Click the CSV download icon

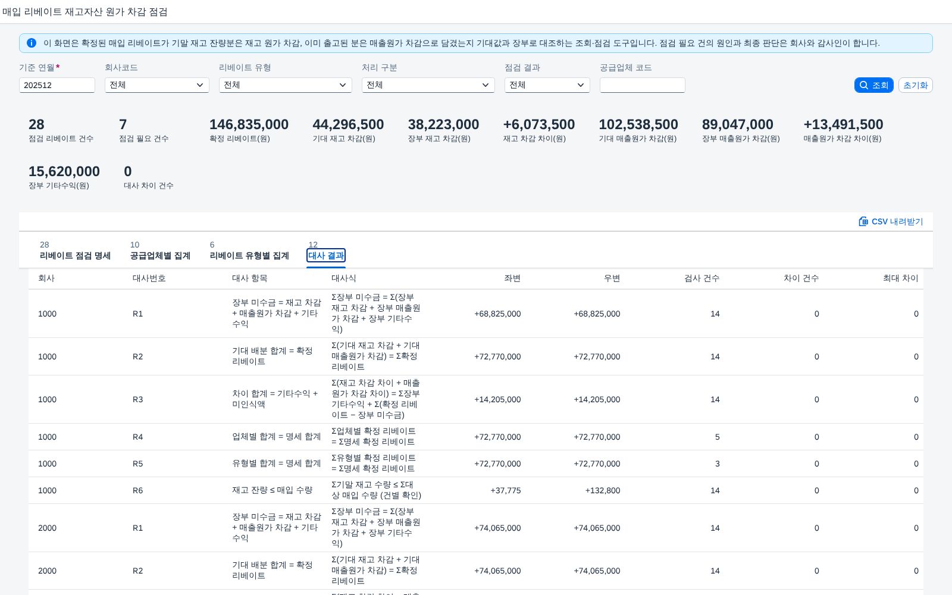pos(863,221)
